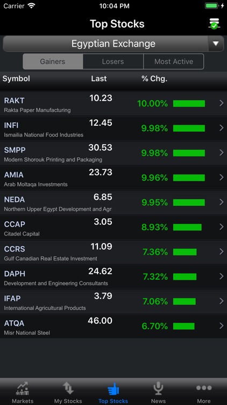Screen dimensions: 227x405
Task: Tap the More three-dots icon
Action: [204, 388]
